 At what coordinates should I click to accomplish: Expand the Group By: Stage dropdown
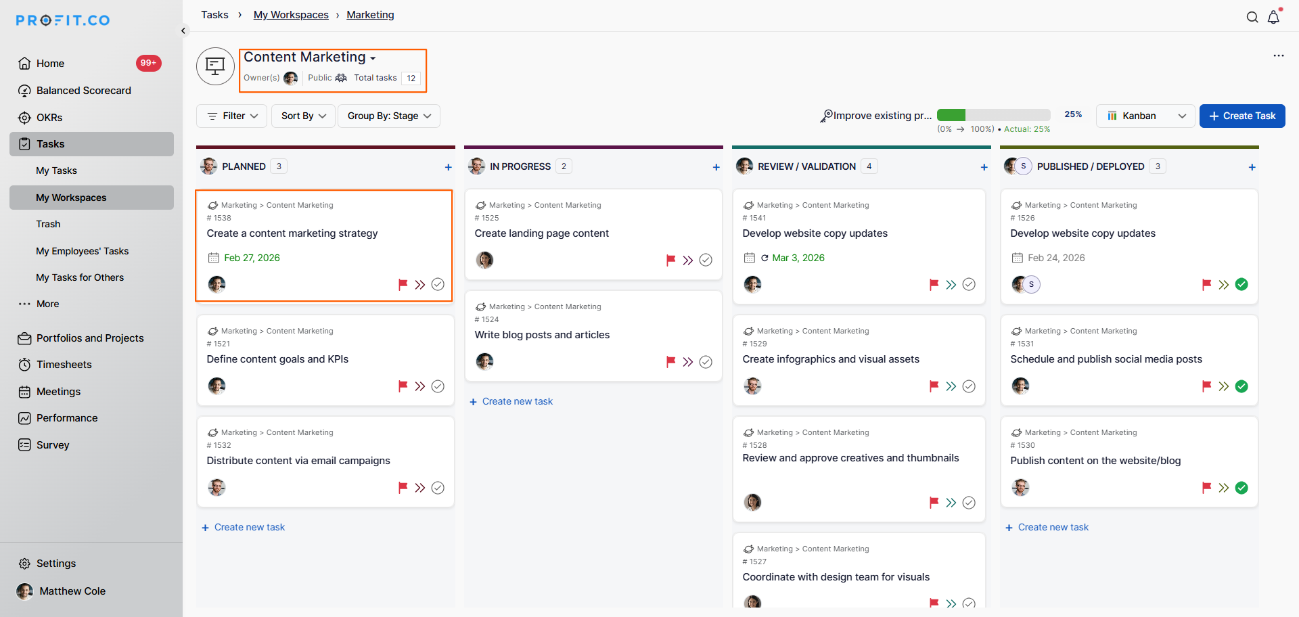389,116
